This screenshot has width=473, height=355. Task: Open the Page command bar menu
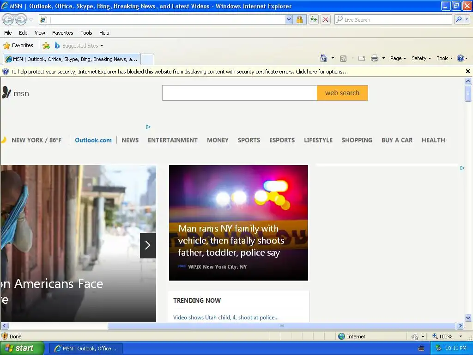click(398, 58)
